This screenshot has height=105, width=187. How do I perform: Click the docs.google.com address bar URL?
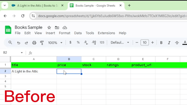click(112, 16)
